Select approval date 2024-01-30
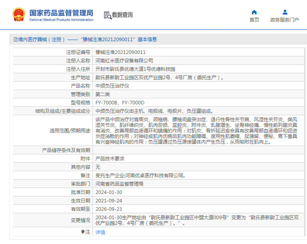The image size is (307, 244). [x=108, y=192]
